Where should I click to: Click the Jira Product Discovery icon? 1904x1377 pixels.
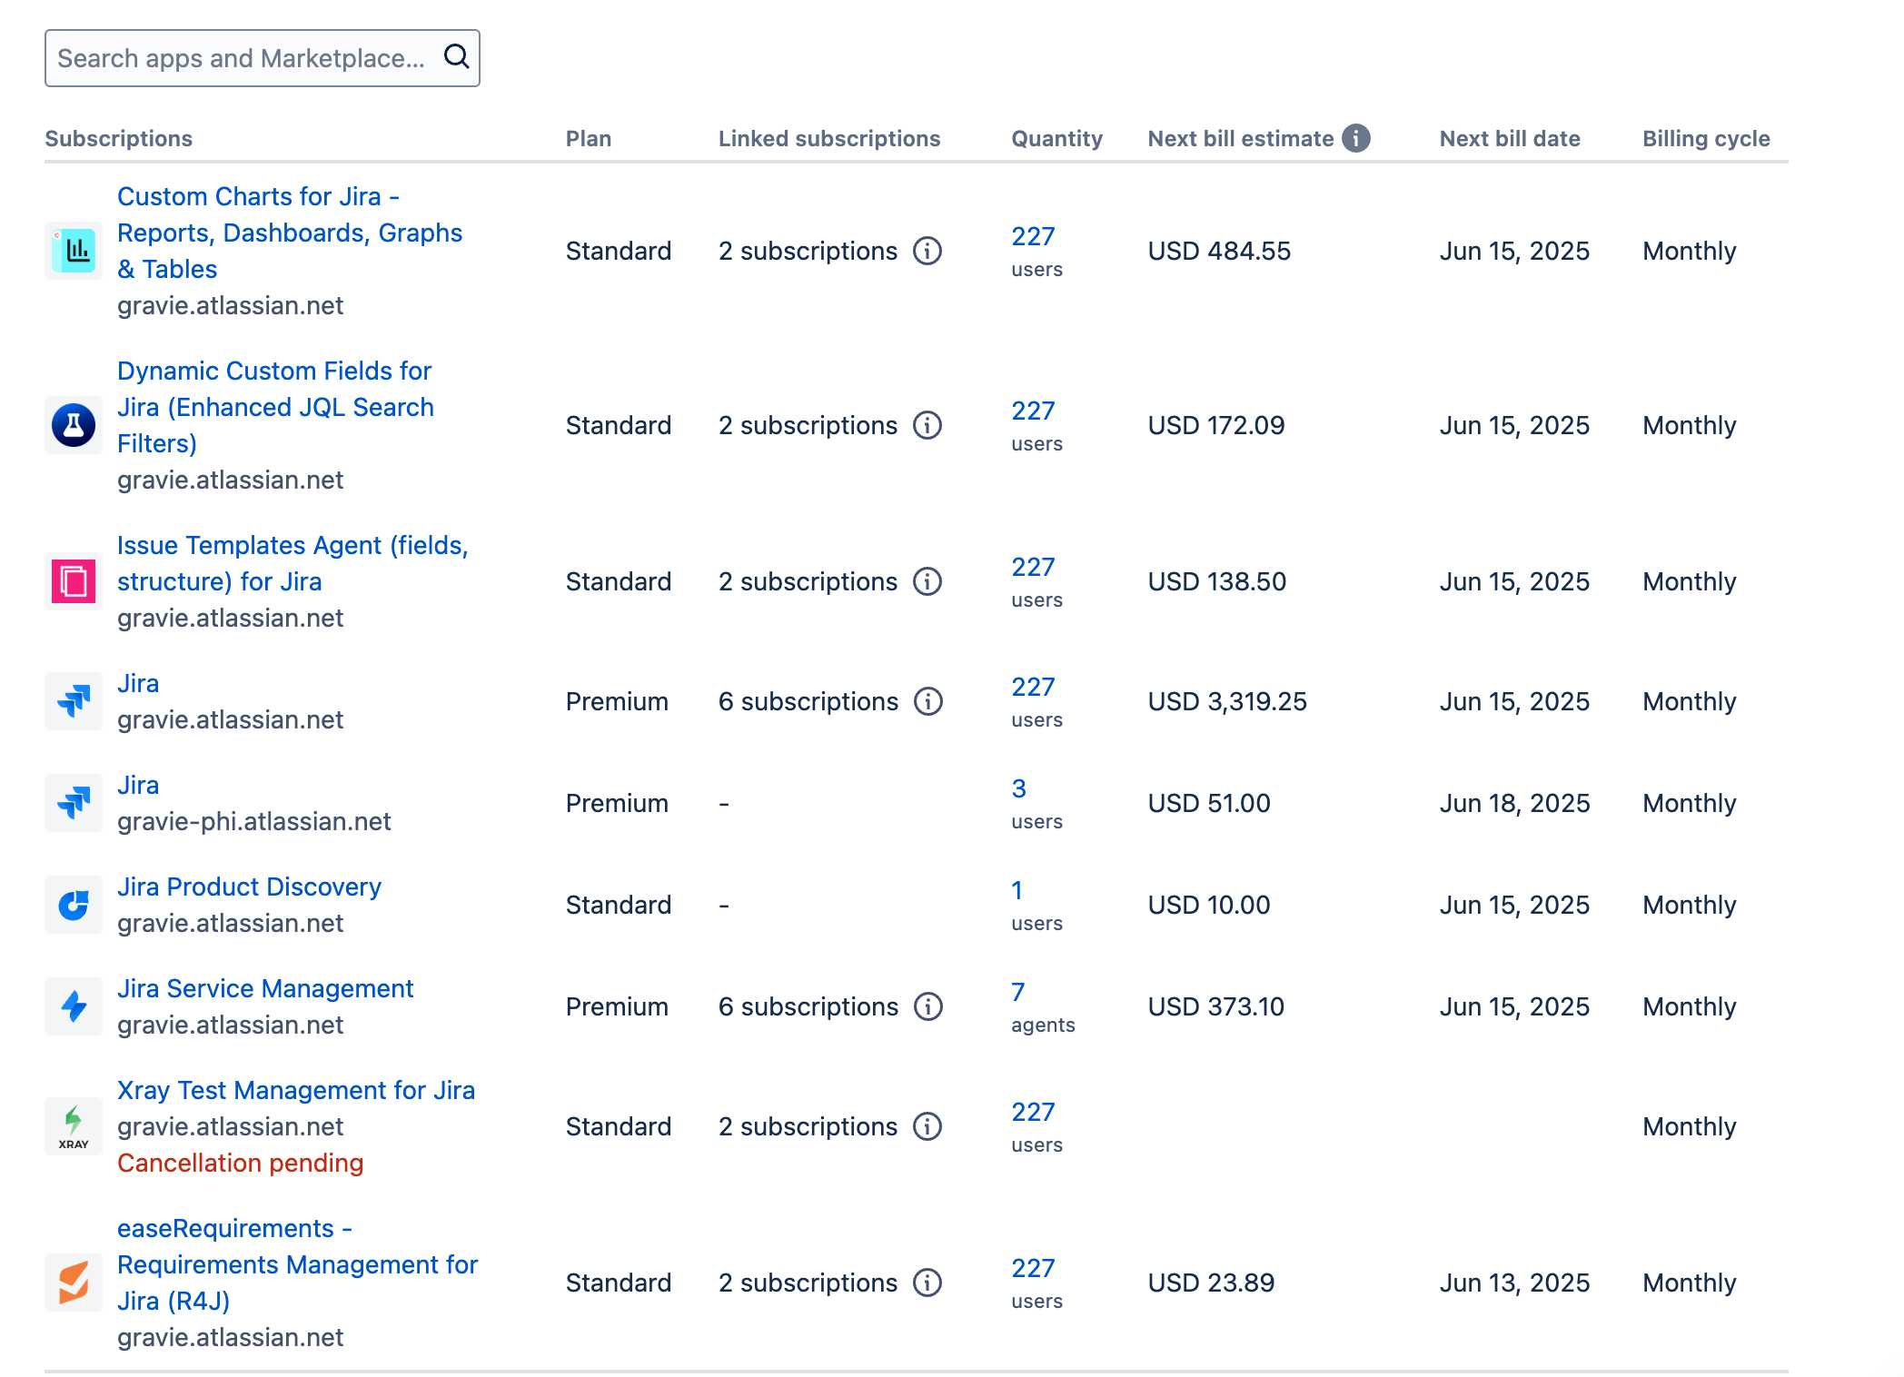74,905
